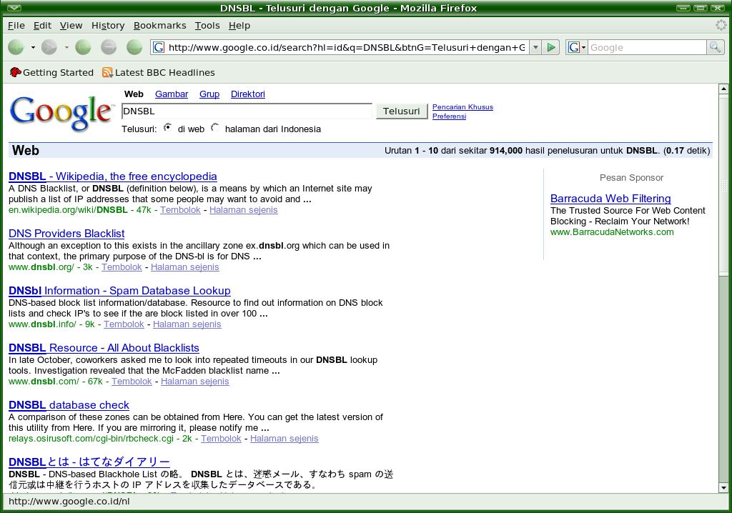This screenshot has width=732, height=513.
Task: Click the search magnifier icon
Action: coord(715,47)
